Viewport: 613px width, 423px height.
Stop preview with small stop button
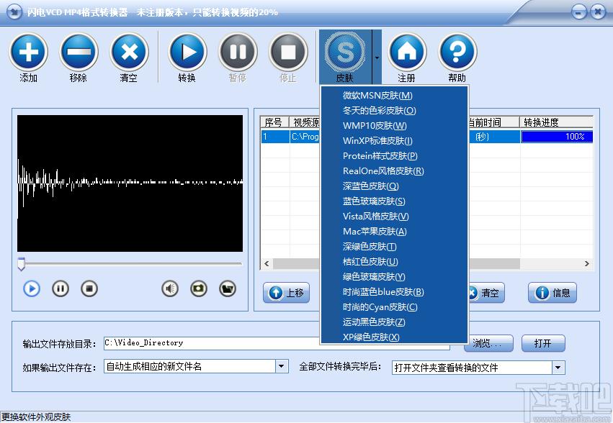[x=89, y=289]
